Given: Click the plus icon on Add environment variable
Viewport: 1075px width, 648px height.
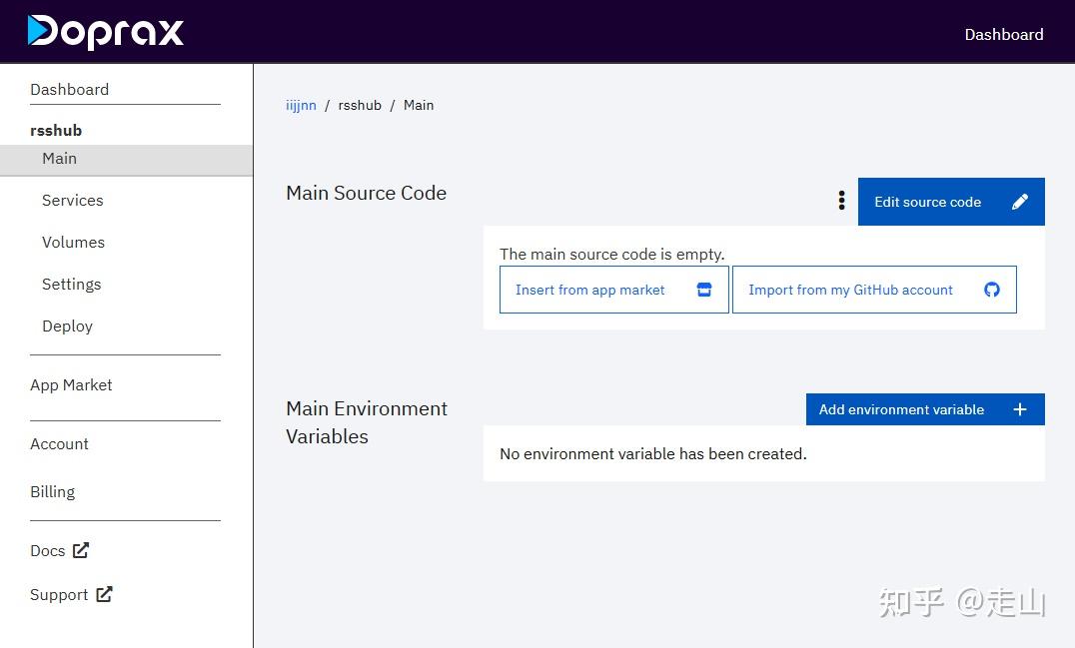Looking at the screenshot, I should point(1020,409).
